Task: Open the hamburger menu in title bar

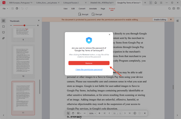Action: 161,3
